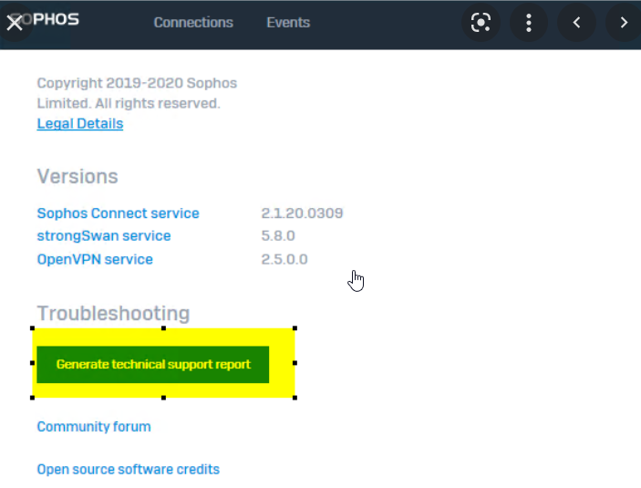The width and height of the screenshot is (641, 488).
Task: Close the image viewer with the X icon
Action: (x=15, y=23)
